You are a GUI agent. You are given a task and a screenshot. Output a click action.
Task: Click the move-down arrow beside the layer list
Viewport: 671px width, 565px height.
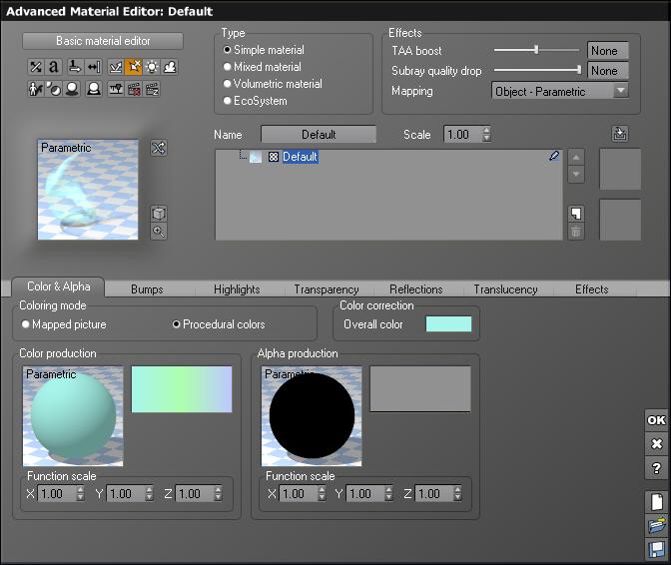point(576,174)
